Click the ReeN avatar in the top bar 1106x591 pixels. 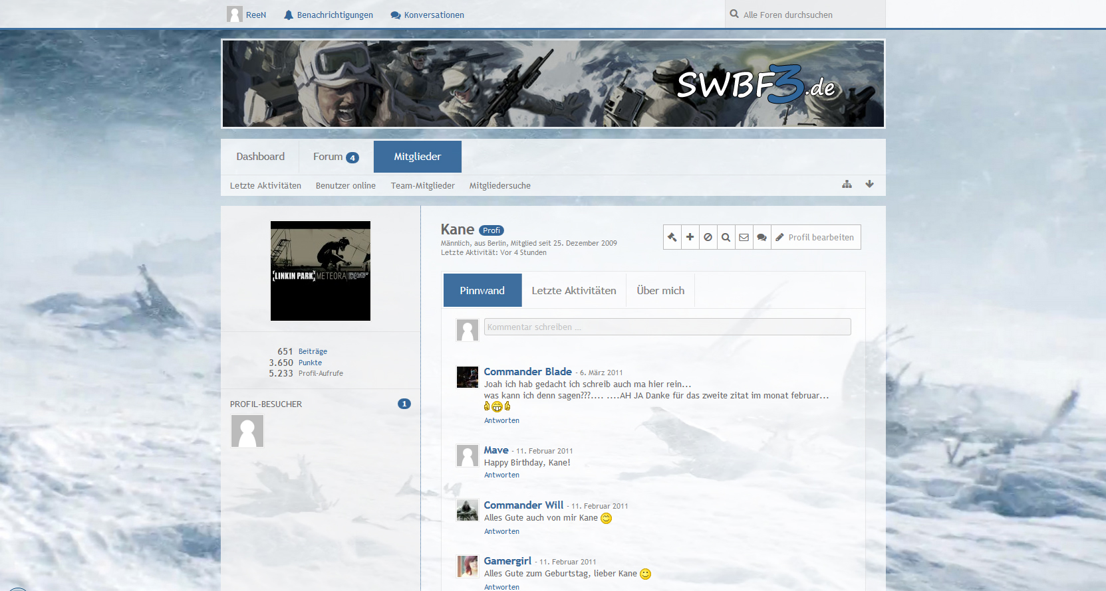(x=235, y=14)
